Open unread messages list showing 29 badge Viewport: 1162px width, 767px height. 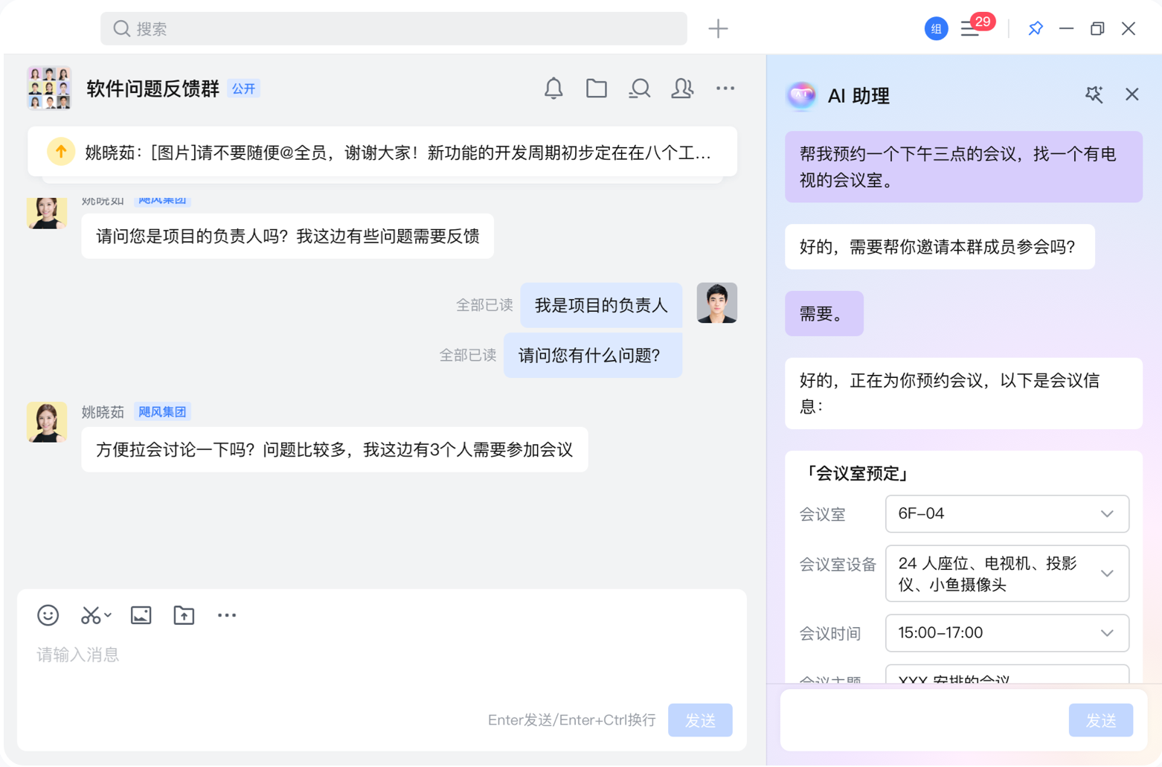point(971,28)
